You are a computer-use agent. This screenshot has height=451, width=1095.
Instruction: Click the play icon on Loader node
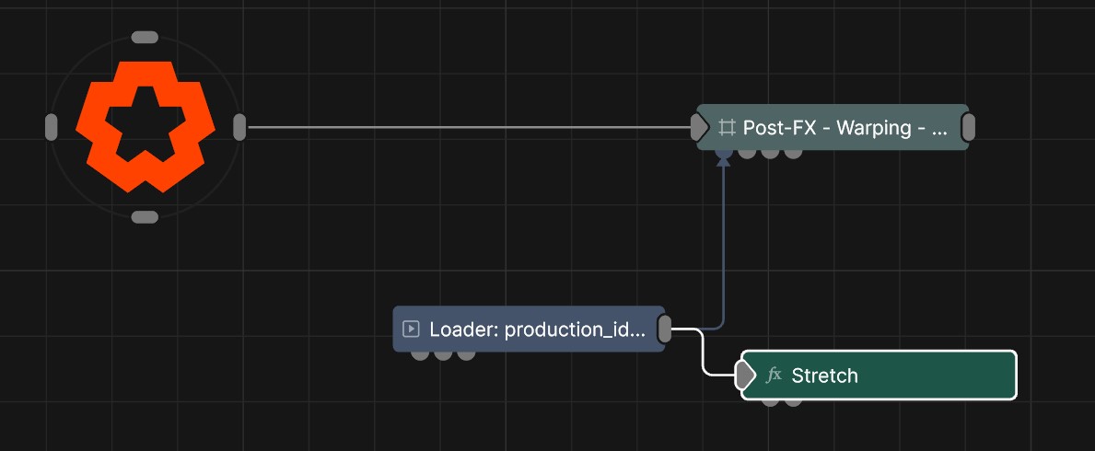point(412,329)
